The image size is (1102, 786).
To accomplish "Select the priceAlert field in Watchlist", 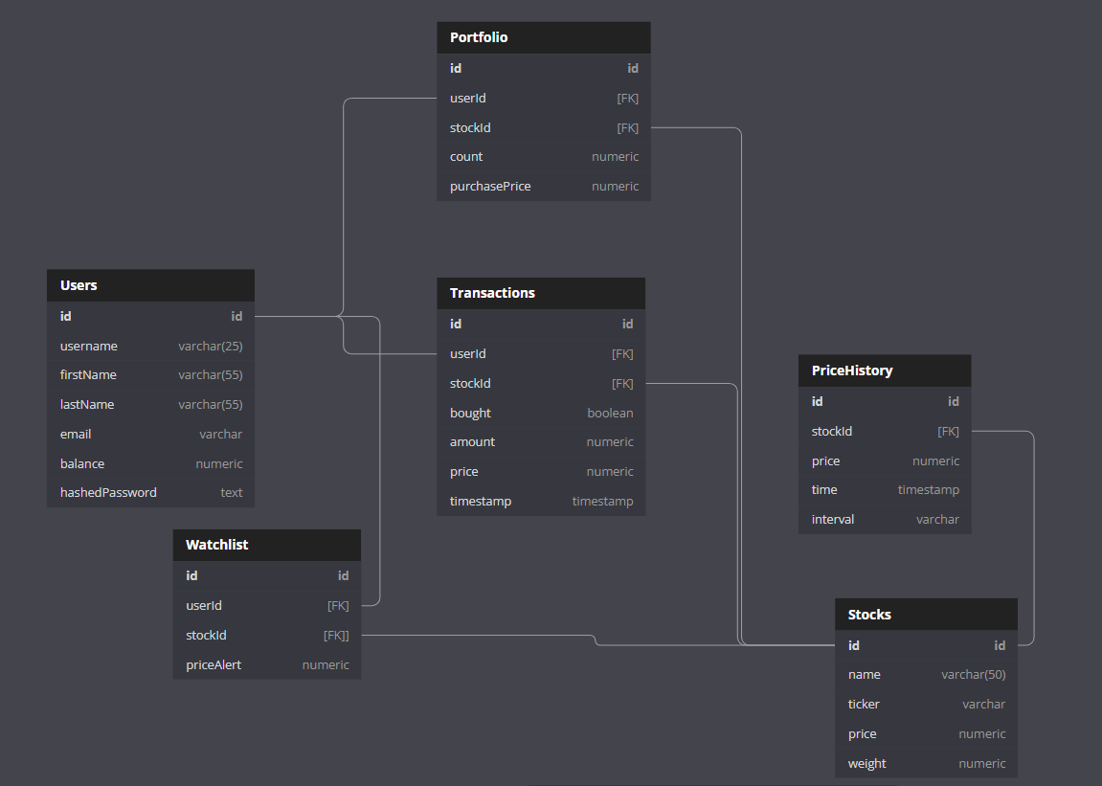I will point(266,664).
